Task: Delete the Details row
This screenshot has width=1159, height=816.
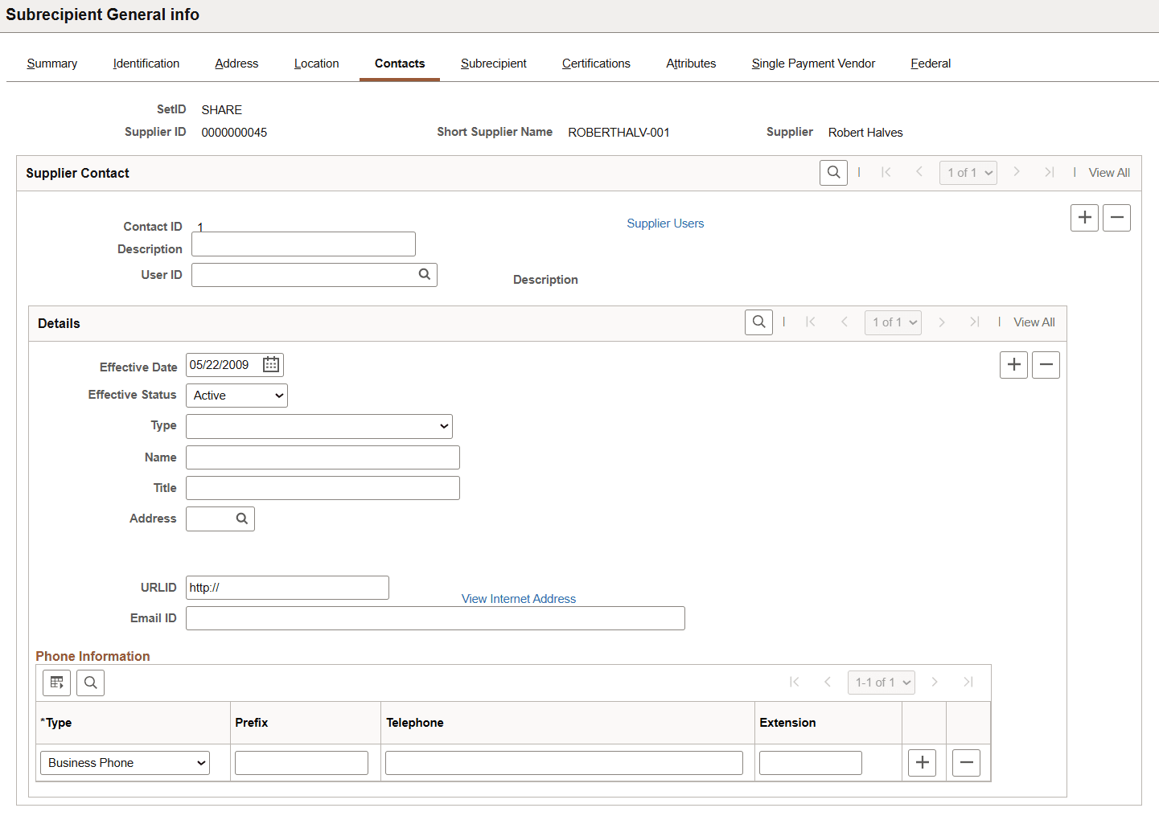Action: 1046,365
